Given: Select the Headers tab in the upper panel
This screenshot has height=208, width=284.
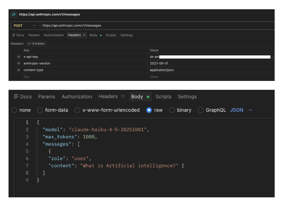Looking at the screenshot, I should (x=77, y=35).
